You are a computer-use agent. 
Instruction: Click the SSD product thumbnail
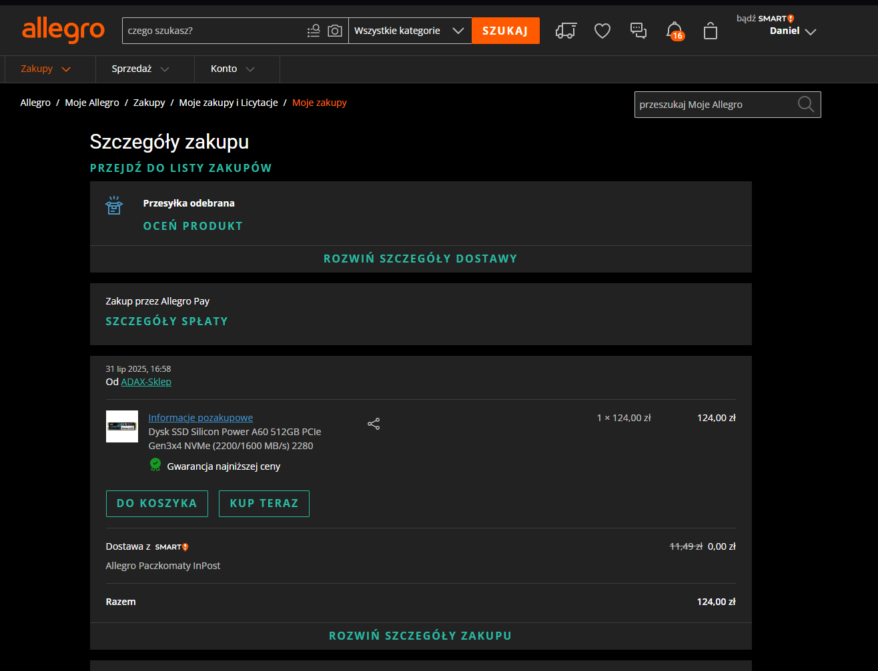pyautogui.click(x=122, y=426)
